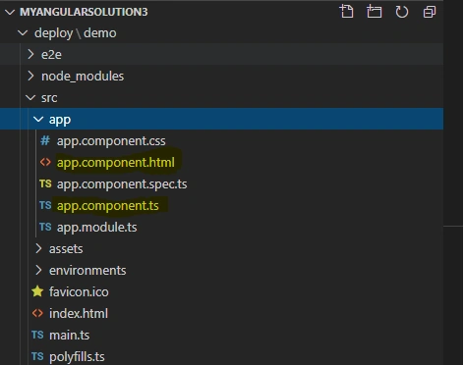Viewport: 464px width, 365px height.
Task: Click the star icon beside favicon.ico
Action: point(37,291)
